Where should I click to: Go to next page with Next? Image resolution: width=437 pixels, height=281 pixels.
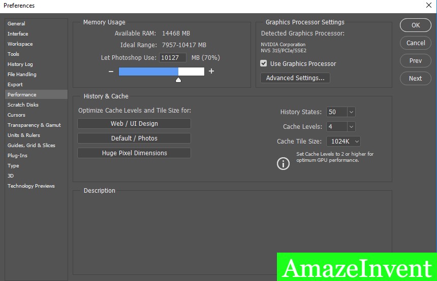pyautogui.click(x=416, y=79)
